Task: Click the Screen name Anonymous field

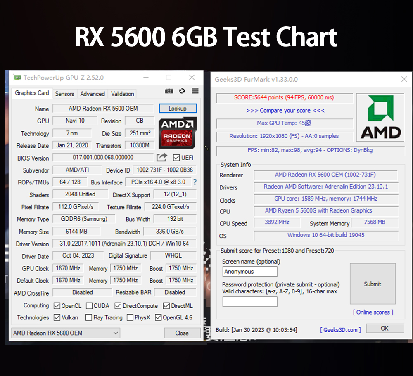Action: pos(250,272)
